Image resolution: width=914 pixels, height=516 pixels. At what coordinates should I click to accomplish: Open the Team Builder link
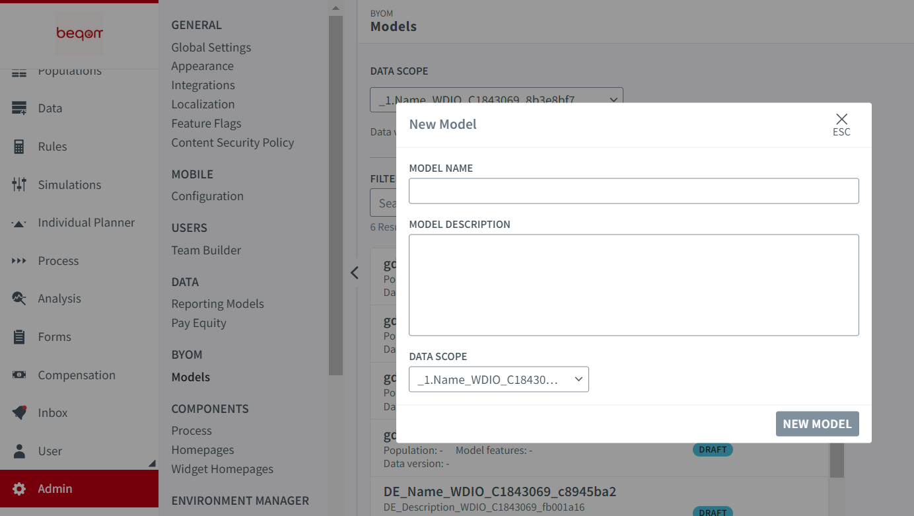tap(206, 250)
